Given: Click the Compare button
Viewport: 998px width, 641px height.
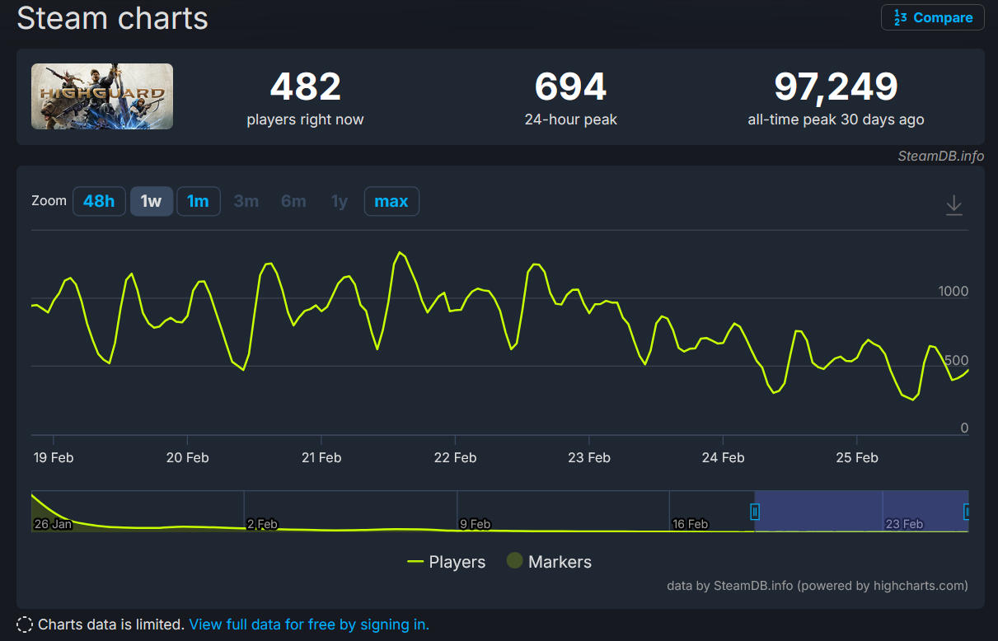Looking at the screenshot, I should pos(933,17).
